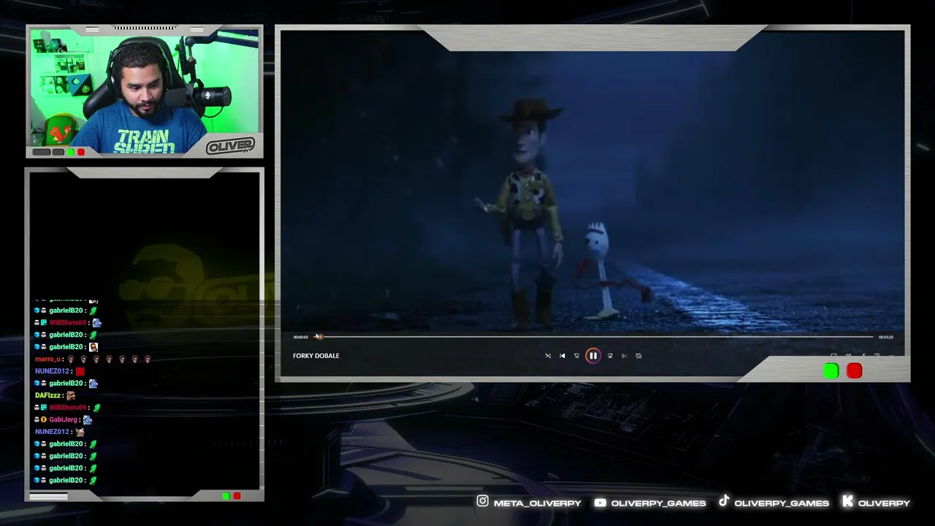The width and height of the screenshot is (935, 526).
Task: Click the gold badge beside GabiJerg
Action: click(x=44, y=419)
